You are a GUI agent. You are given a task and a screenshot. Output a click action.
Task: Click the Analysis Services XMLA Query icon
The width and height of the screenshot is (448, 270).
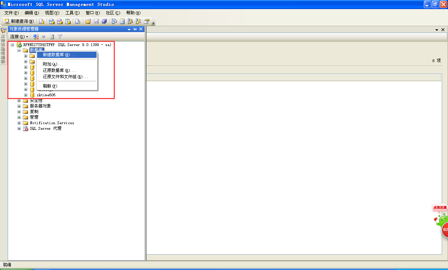[68, 21]
